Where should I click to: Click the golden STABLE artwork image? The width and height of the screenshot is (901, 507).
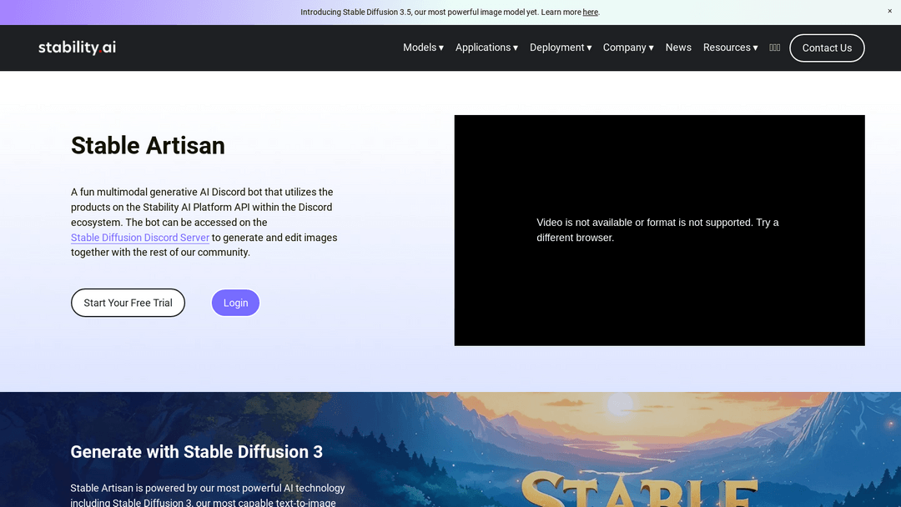(638, 488)
